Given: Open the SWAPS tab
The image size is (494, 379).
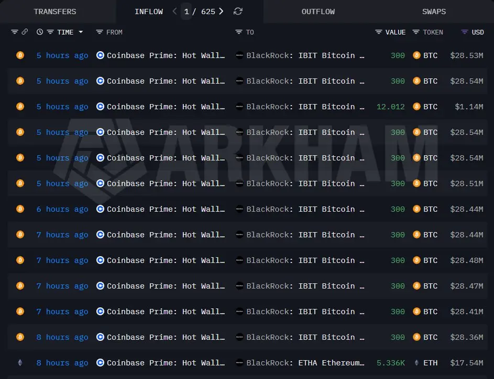Looking at the screenshot, I should (x=434, y=12).
